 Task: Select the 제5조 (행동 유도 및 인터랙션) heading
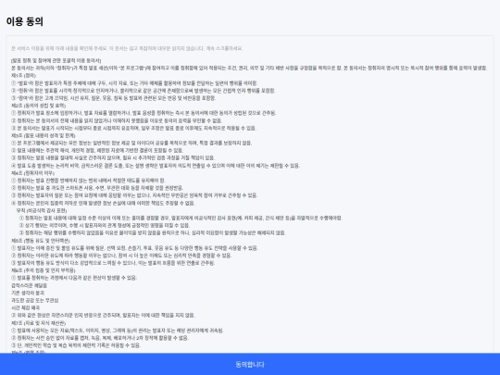(x=41, y=241)
